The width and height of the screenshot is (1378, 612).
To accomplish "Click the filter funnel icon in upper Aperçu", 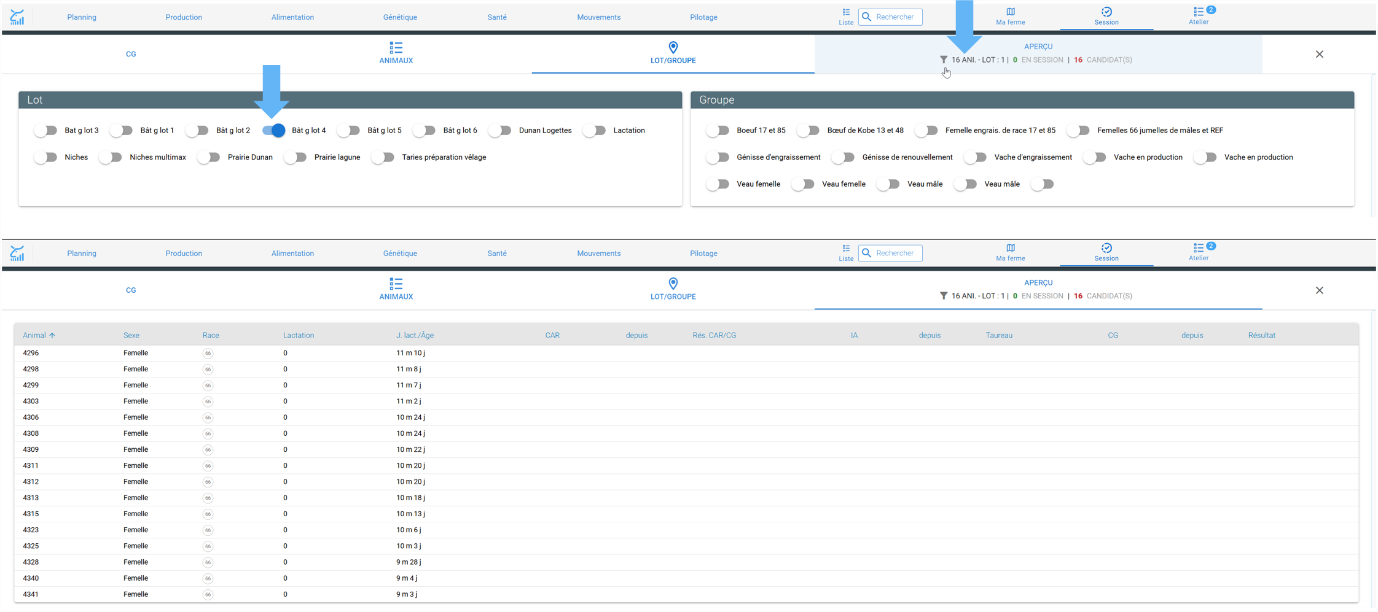I will point(943,60).
